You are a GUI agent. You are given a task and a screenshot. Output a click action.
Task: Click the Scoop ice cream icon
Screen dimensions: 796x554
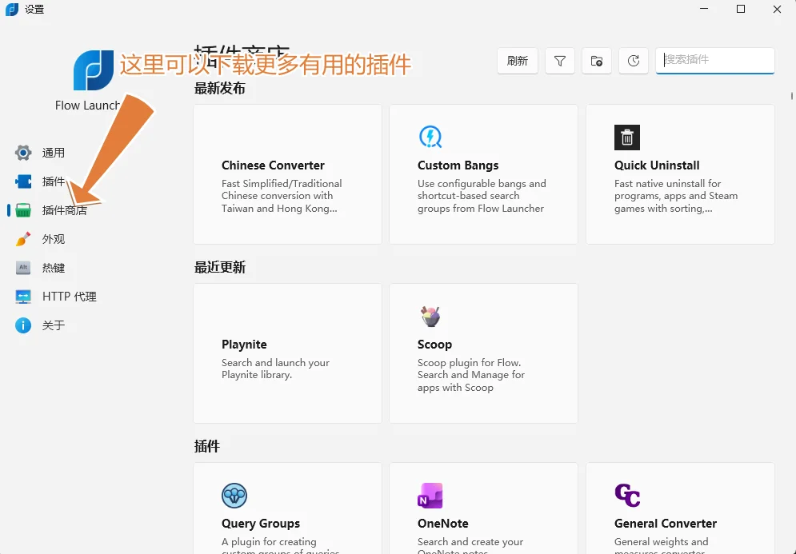tap(430, 317)
